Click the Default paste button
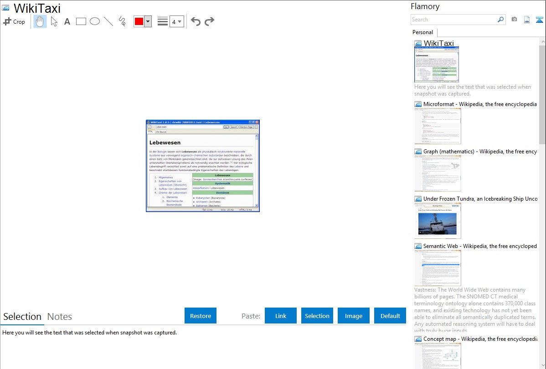 [x=390, y=316]
